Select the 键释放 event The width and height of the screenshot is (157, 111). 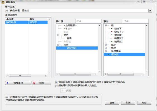coord(118,41)
